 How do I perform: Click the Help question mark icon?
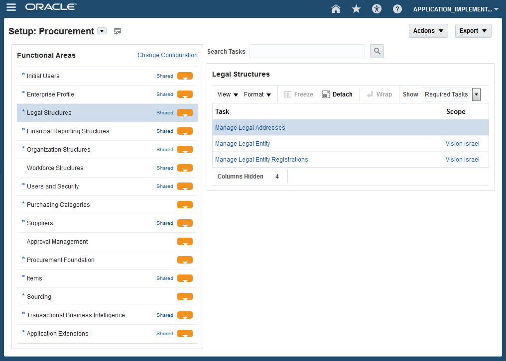pyautogui.click(x=397, y=9)
